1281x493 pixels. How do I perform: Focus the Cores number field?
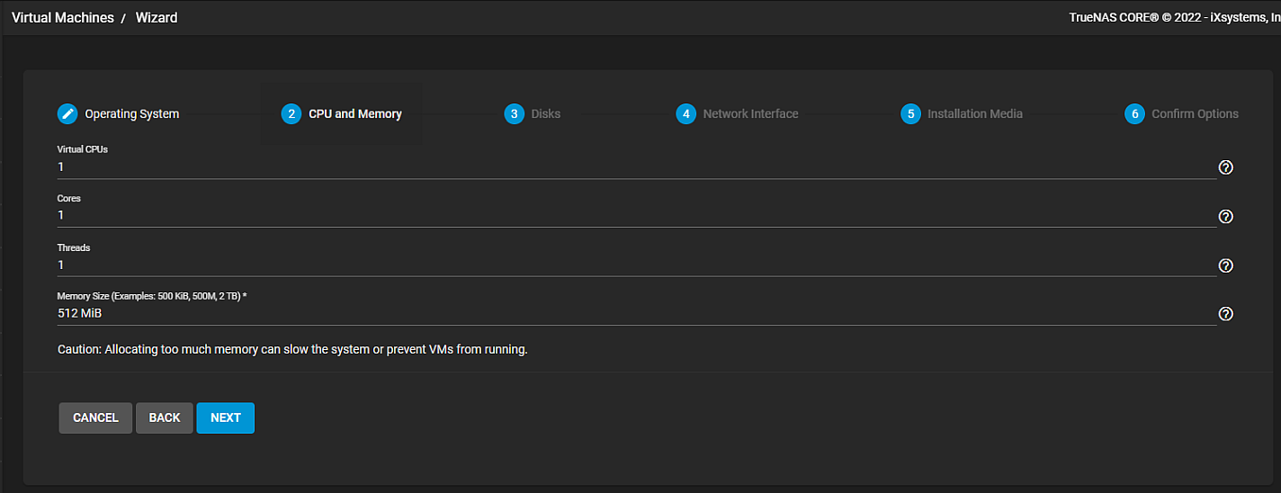630,216
